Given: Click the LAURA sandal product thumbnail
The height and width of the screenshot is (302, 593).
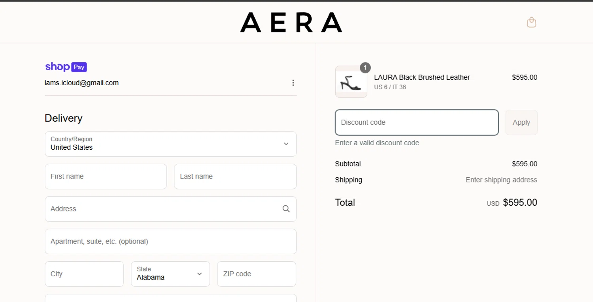Looking at the screenshot, I should [x=351, y=82].
